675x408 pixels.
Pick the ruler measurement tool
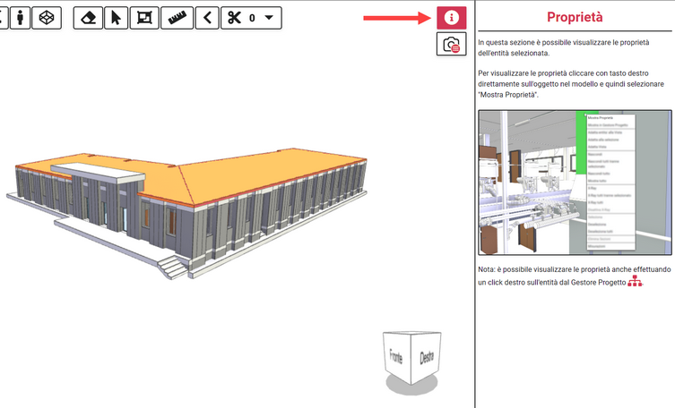[x=177, y=18]
